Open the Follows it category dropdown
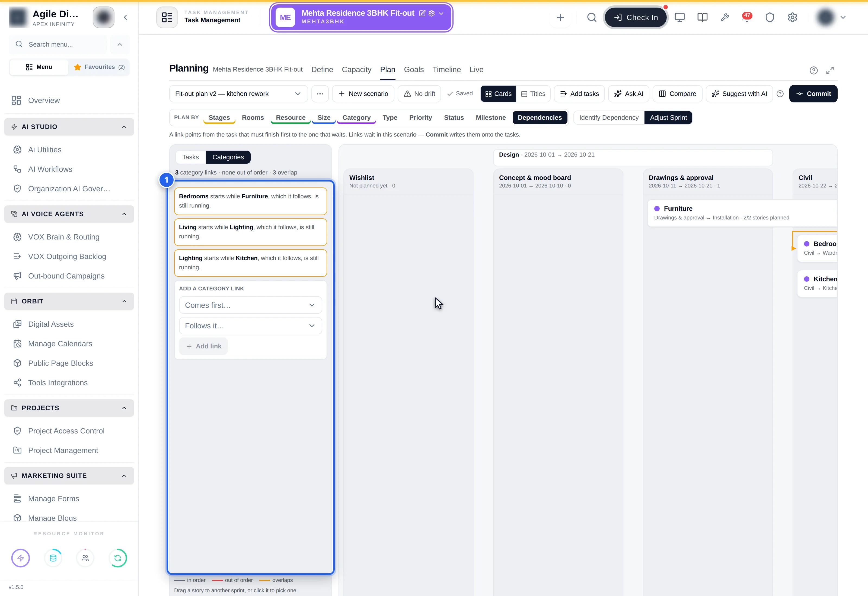 (x=250, y=326)
